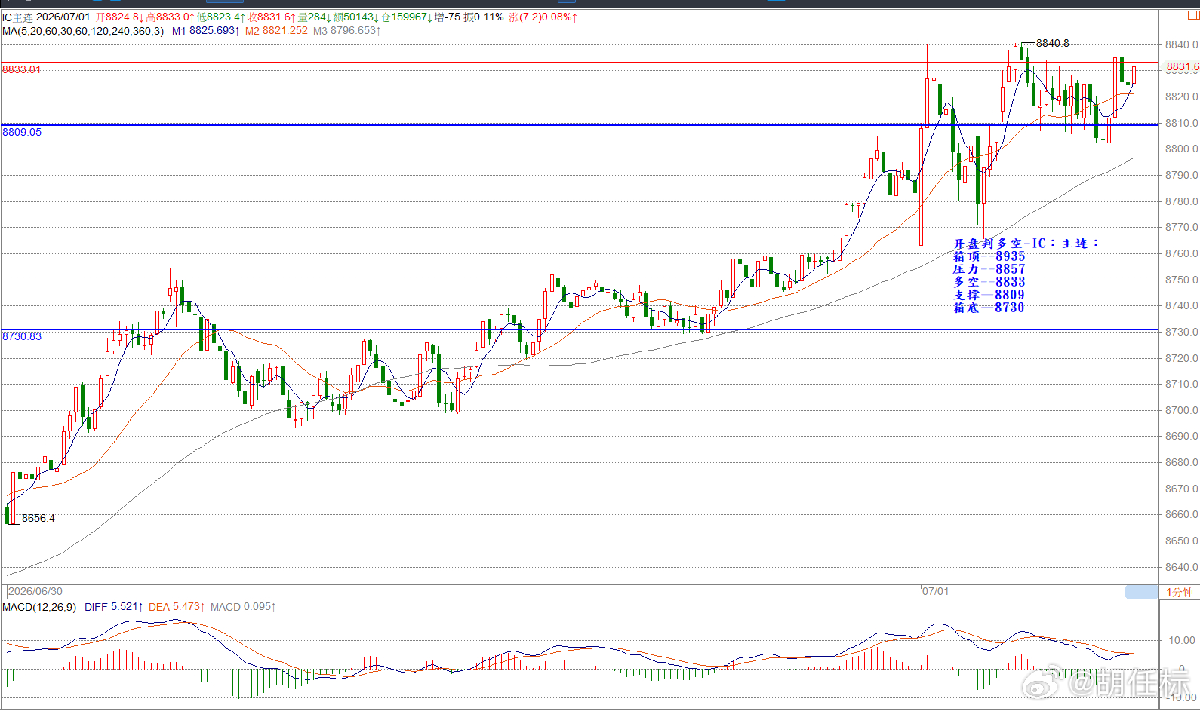Image resolution: width=1200 pixels, height=711 pixels.
Task: Click the 8840.8 high price marker
Action: click(1052, 44)
